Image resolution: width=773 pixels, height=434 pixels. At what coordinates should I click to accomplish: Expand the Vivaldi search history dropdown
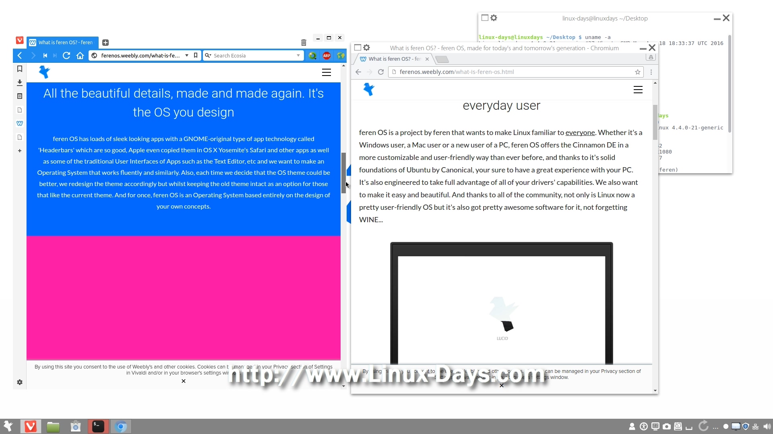(298, 55)
